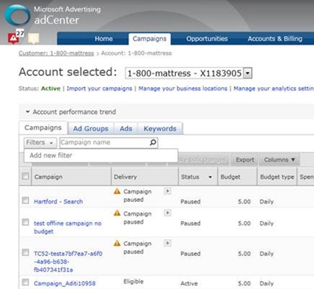Switch to the Ad Groups tab
Viewport: 314px width, 289px height.
[x=91, y=129]
